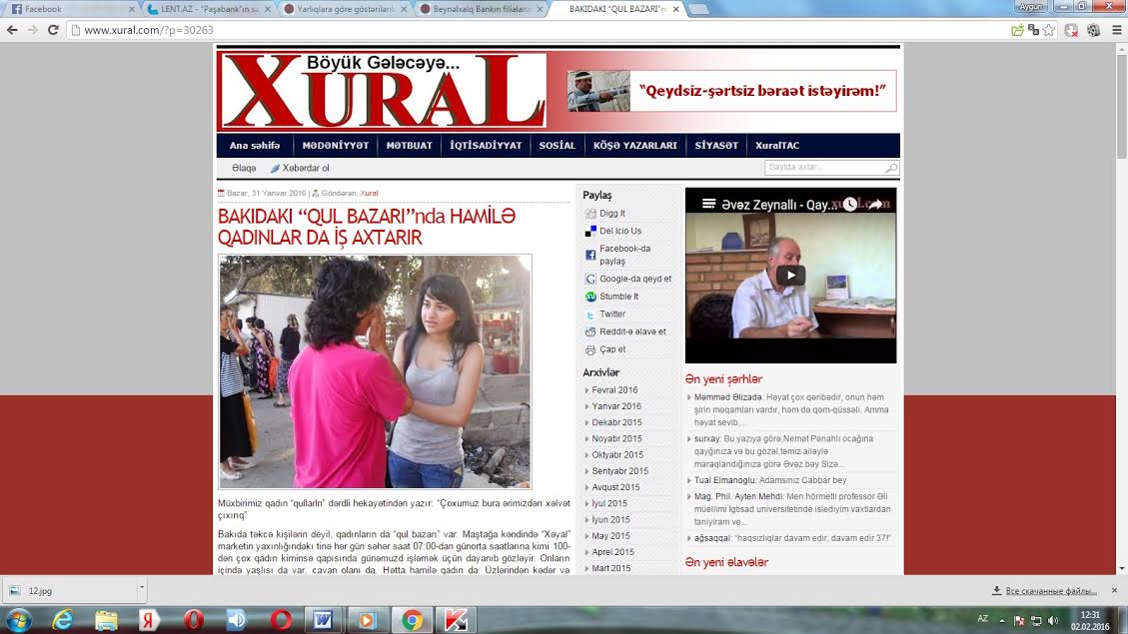Screen dimensions: 1128x634
Task: Open the 12.jpg download options arrow
Action: 142,590
